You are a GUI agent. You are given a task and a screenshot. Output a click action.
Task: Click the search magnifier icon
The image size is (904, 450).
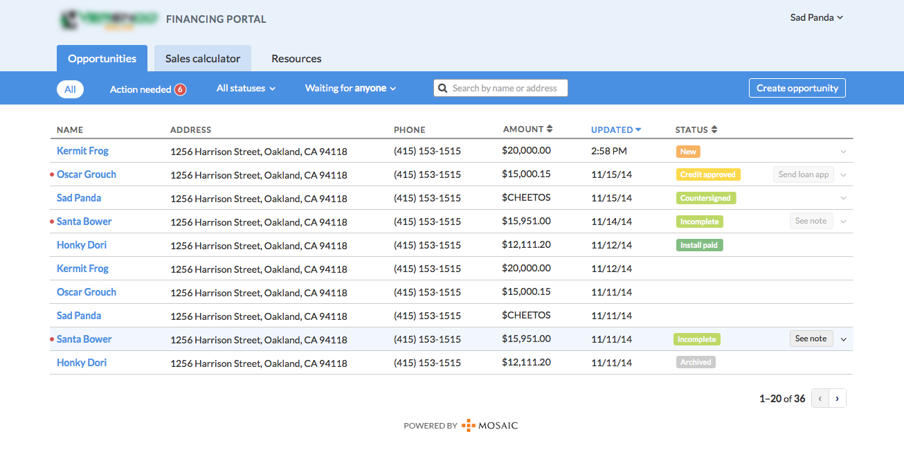pyautogui.click(x=443, y=88)
